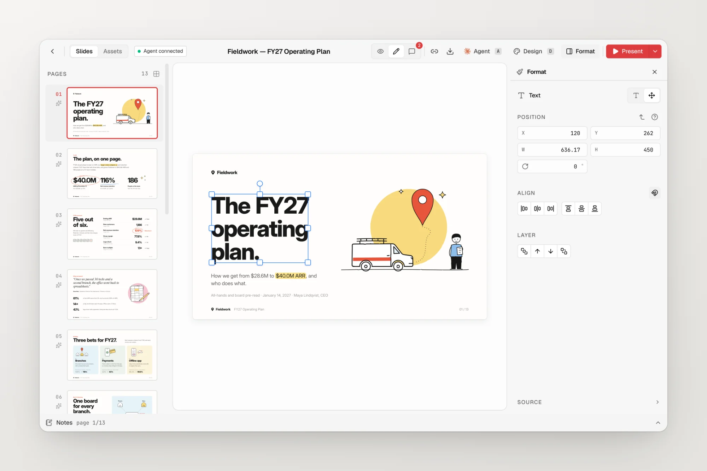Edit the W width field

point(552,150)
